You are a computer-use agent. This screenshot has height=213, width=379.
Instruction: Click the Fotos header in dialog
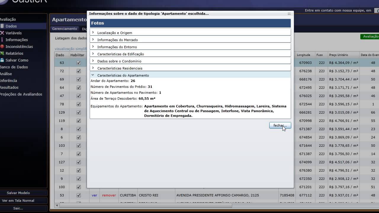tap(190, 23)
